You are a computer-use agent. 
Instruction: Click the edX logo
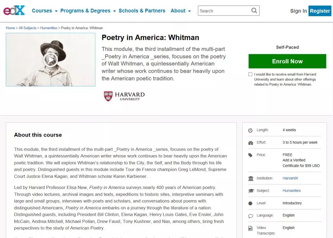pyautogui.click(x=14, y=10)
